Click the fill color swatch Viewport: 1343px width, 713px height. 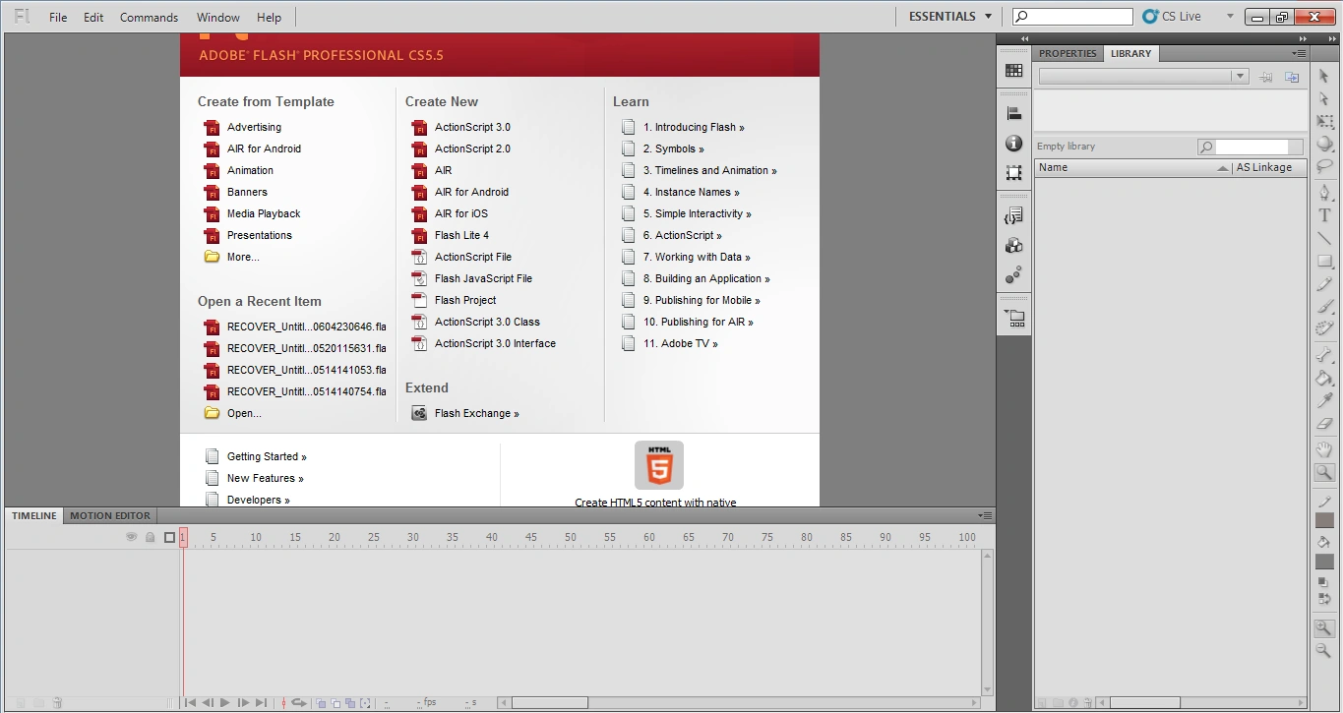(1324, 562)
